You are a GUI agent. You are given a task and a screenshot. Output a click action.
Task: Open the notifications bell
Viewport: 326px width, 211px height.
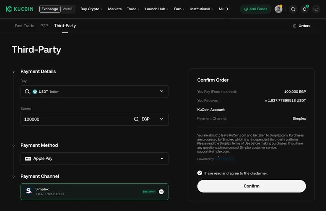(x=305, y=9)
